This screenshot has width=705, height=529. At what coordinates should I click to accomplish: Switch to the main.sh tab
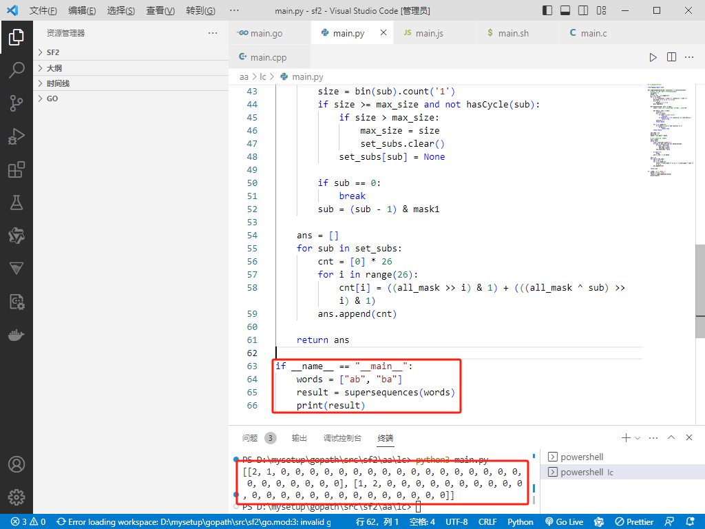tap(517, 33)
